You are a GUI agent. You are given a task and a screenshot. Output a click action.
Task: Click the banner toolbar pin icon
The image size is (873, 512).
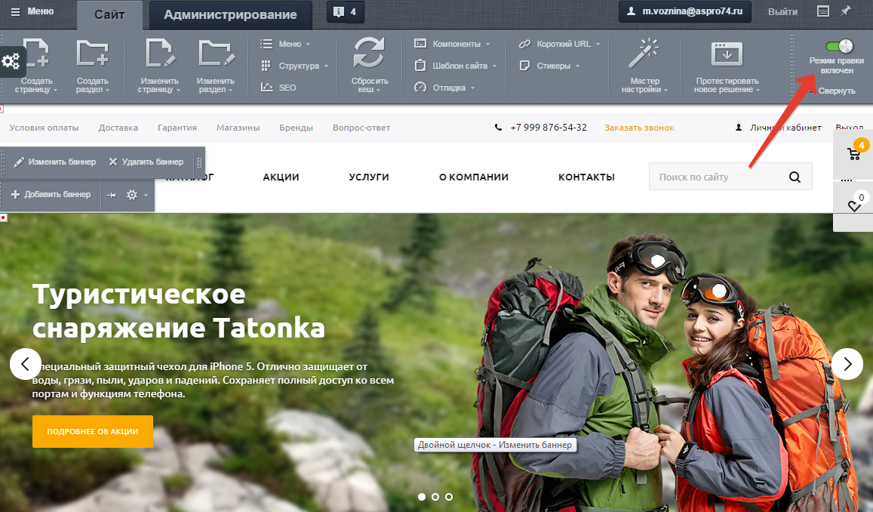click(112, 195)
